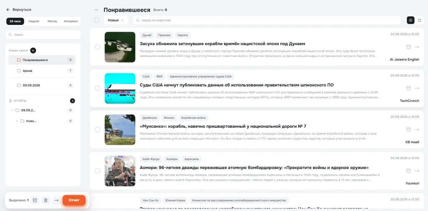Toggle the select-all circle checkbox

(x=97, y=20)
